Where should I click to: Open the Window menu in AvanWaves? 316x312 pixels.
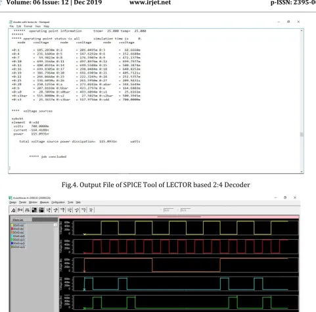(x=33, y=202)
